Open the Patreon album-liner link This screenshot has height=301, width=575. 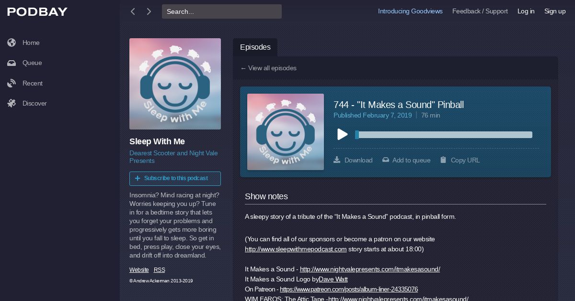click(x=349, y=289)
